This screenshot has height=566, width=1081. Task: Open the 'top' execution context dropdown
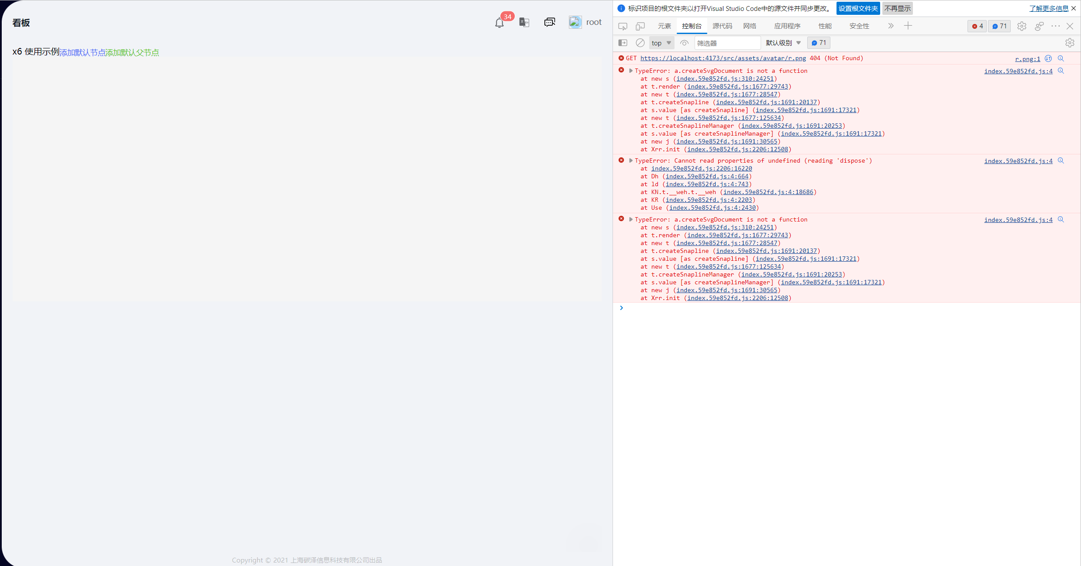(x=661, y=43)
